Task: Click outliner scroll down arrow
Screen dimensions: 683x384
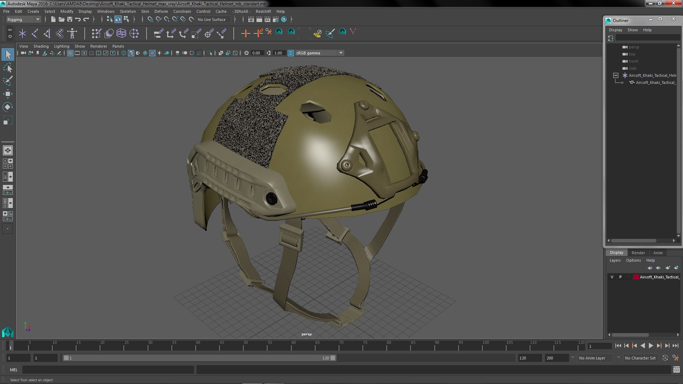Action: 678,236
